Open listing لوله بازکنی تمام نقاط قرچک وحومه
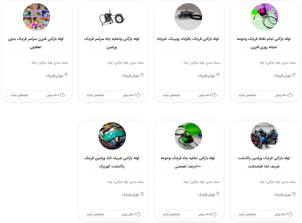Image resolution: width=302 pixels, height=223 pixels. [x=264, y=43]
